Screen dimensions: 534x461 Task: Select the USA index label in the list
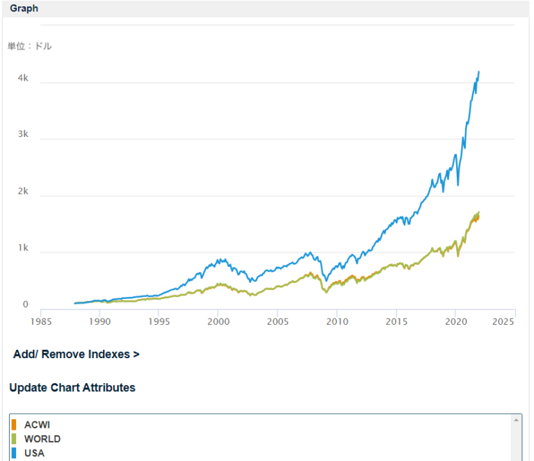tap(34, 453)
